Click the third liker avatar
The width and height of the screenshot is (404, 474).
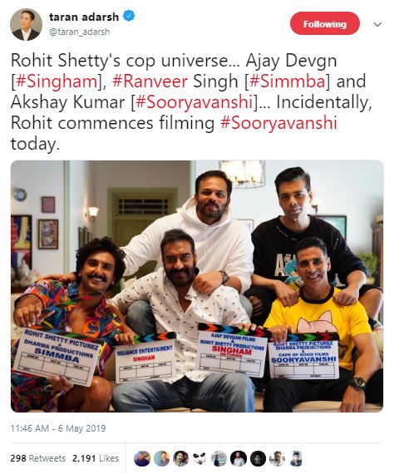(x=180, y=458)
